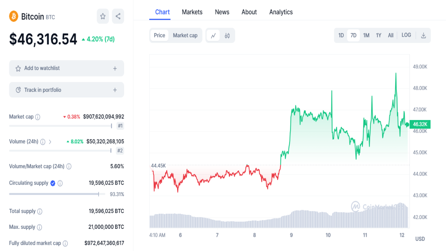Set chart range to 1Y
Screen dimensions: 446x251
coord(378,35)
